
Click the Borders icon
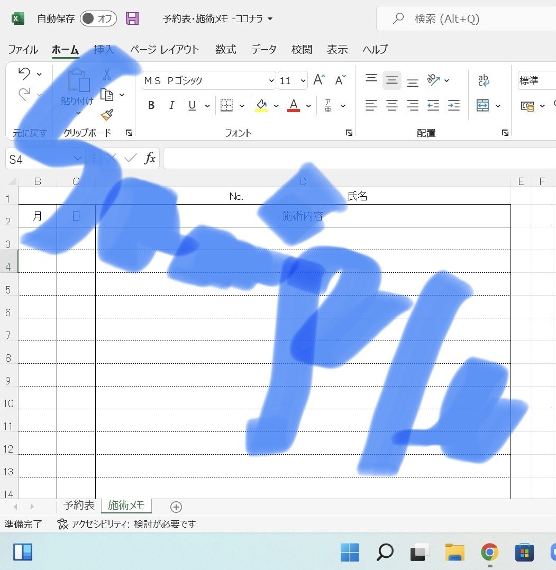(226, 105)
